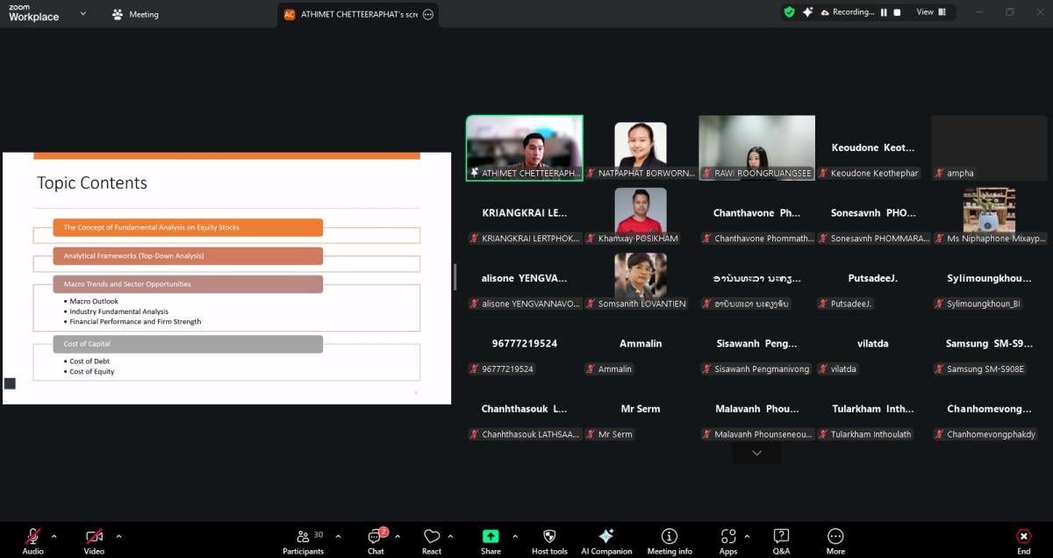Turn on camera with Video button
The width and height of the screenshot is (1053, 558).
point(94,537)
